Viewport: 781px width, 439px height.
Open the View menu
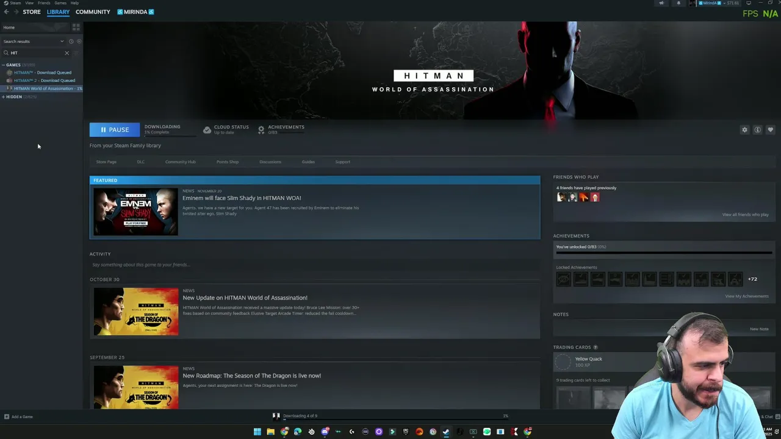tap(29, 3)
